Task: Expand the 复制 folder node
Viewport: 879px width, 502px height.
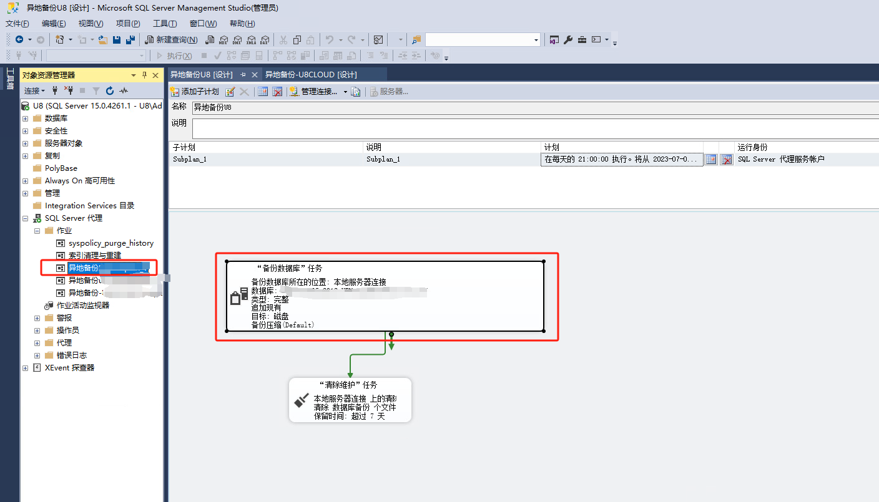Action: coord(25,156)
